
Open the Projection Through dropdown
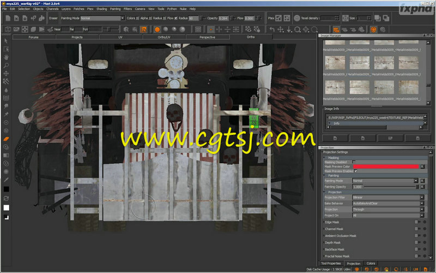(388, 210)
